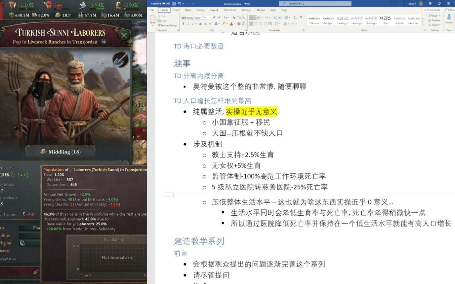This screenshot has height=284, width=455.
Task: Toggle bold formatting
Action: (x=183, y=24)
